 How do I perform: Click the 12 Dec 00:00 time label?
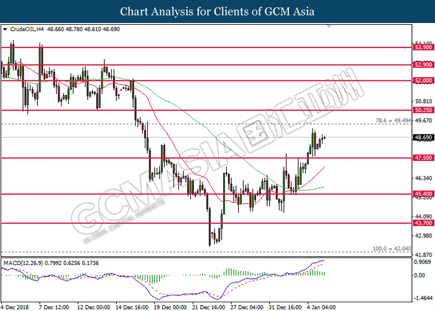point(93,307)
